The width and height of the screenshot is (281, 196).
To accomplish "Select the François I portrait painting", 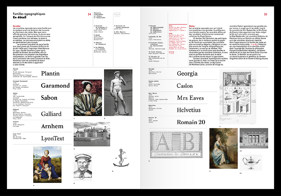I will 88,97.
